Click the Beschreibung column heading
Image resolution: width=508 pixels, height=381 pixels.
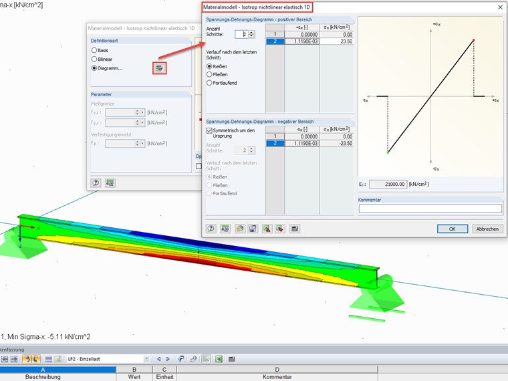43,377
